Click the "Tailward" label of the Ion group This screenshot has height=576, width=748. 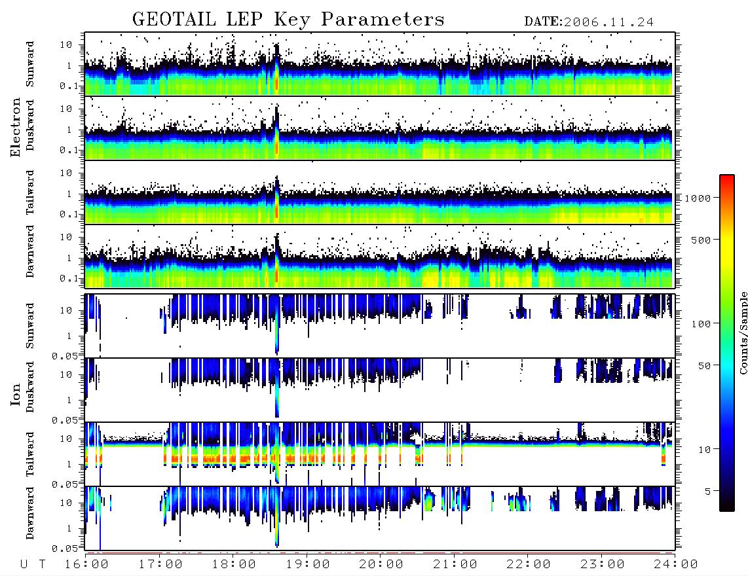[30, 454]
